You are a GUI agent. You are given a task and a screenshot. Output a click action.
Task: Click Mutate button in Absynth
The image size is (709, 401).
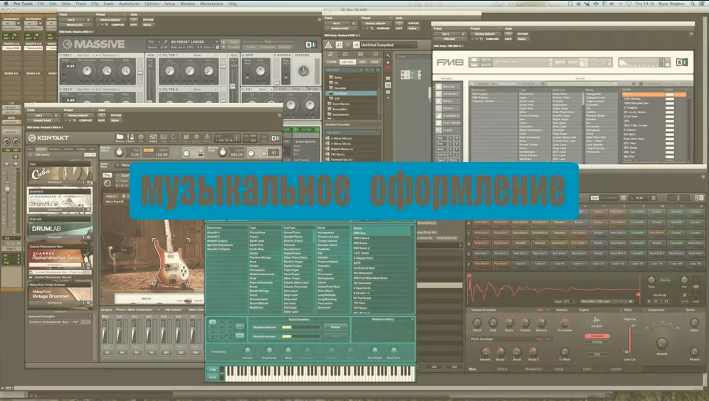(x=335, y=327)
